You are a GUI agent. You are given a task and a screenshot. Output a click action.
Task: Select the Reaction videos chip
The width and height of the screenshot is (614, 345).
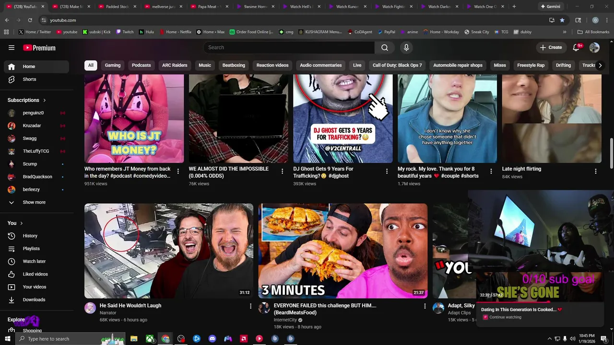point(272,65)
